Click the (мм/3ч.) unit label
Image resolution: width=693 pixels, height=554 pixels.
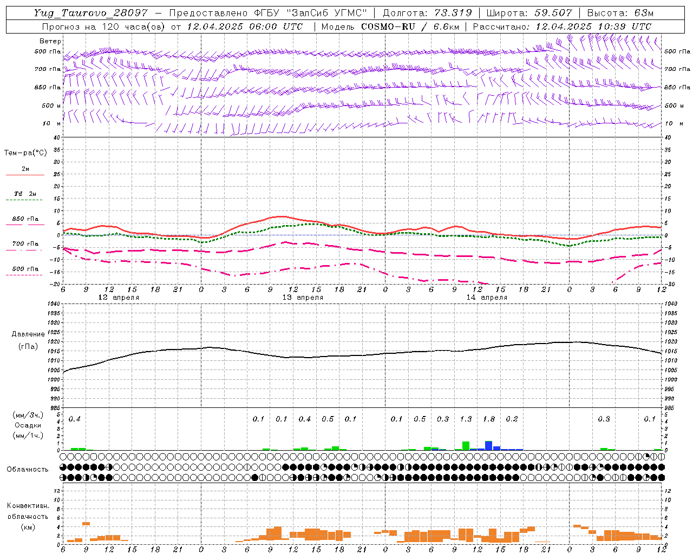click(x=28, y=415)
